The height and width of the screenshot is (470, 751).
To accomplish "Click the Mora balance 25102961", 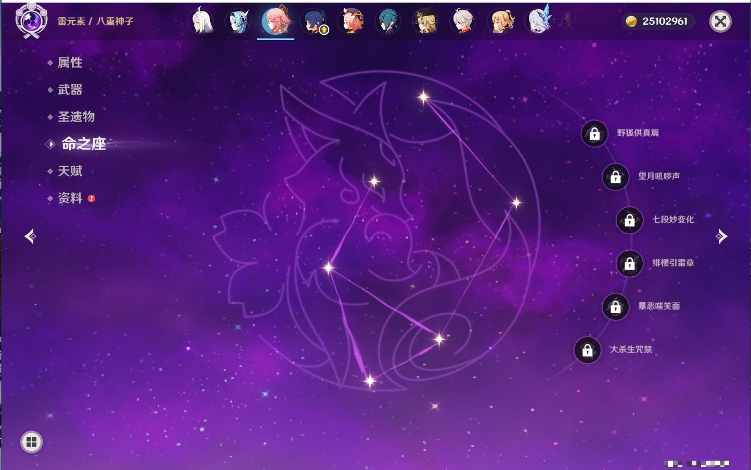I will coord(665,21).
